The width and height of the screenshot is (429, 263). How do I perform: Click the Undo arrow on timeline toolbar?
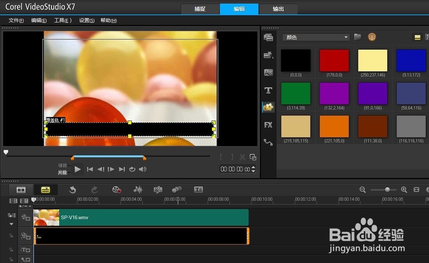73,190
